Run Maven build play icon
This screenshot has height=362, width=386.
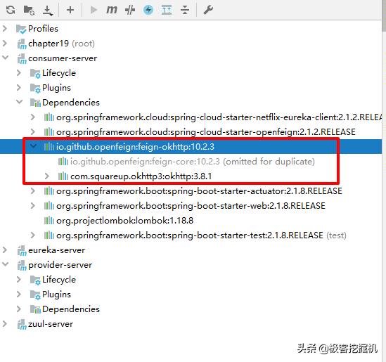coord(94,10)
